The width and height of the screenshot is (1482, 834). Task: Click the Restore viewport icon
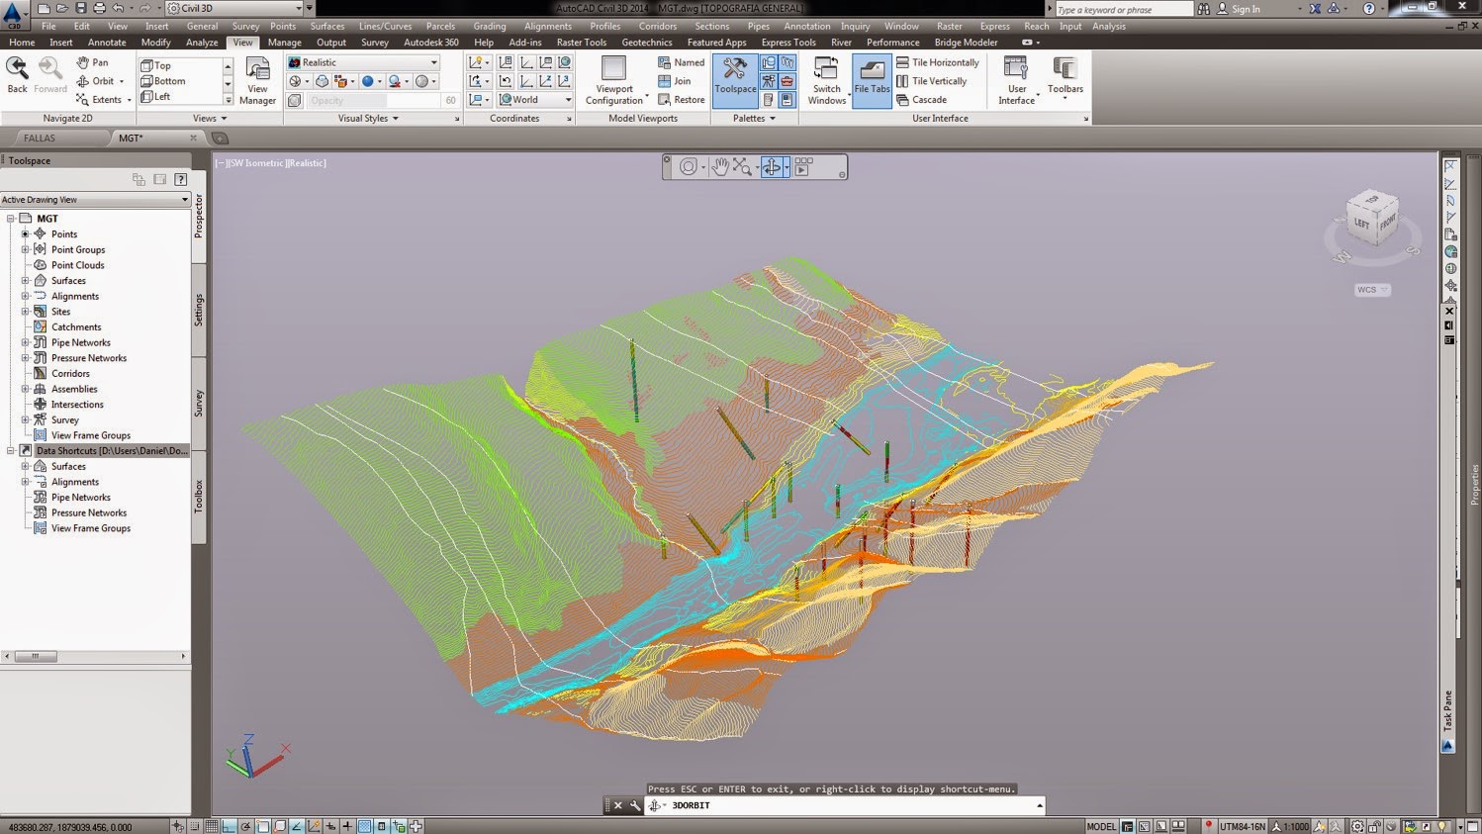[683, 99]
